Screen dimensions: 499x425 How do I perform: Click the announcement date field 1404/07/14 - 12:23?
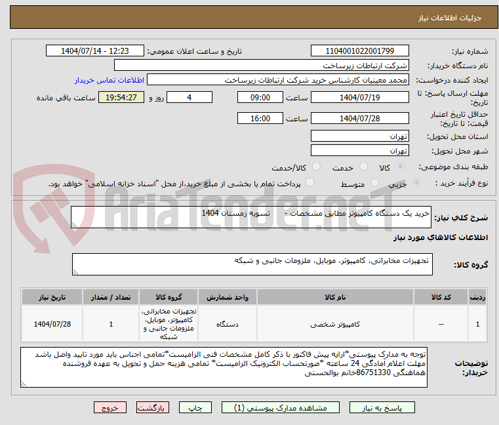(95, 51)
